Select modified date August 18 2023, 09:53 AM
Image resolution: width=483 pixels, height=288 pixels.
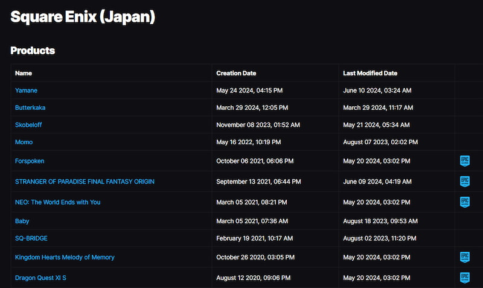click(x=380, y=221)
